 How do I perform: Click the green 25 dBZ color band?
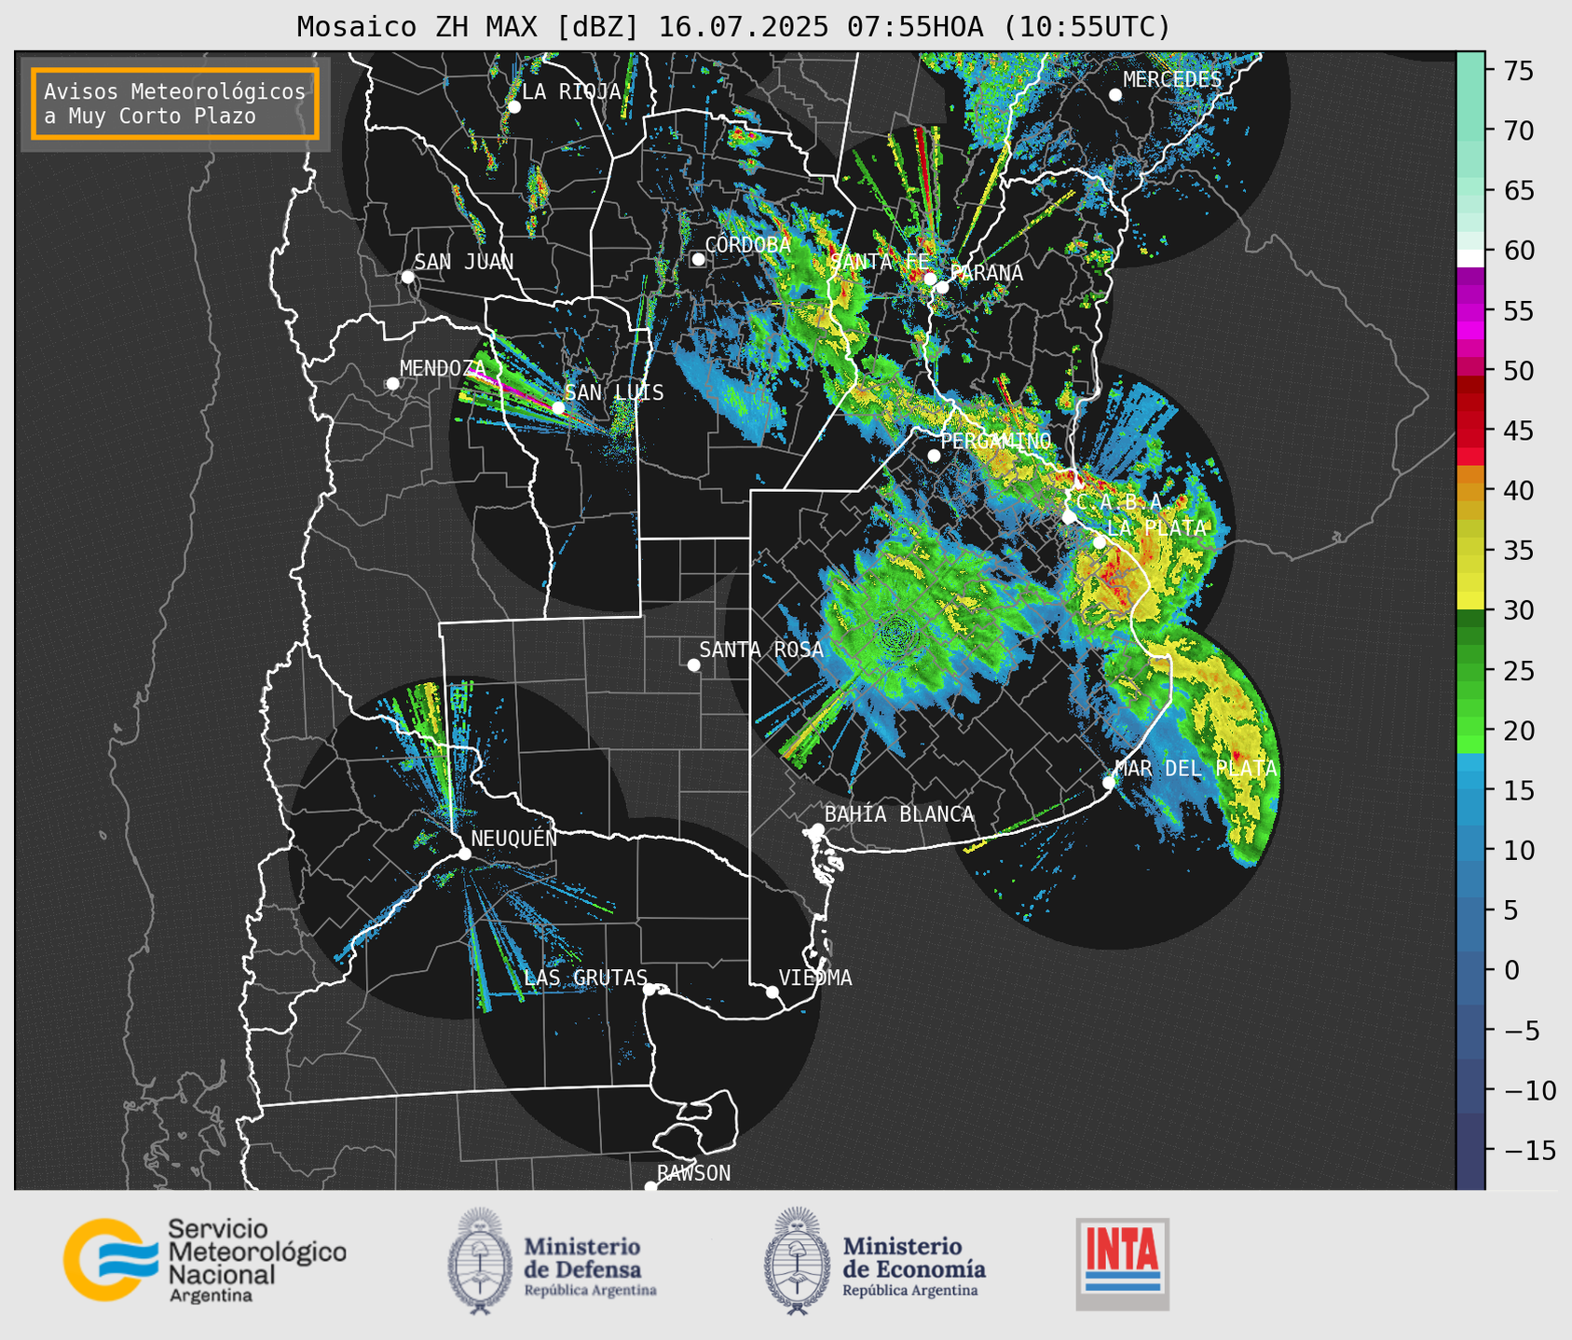pyautogui.click(x=1470, y=671)
